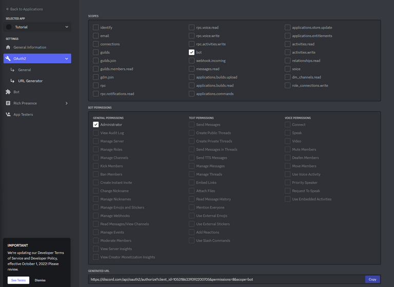Expand the Rich Presence chevron
The height and width of the screenshot is (287, 394).
[x=67, y=103]
